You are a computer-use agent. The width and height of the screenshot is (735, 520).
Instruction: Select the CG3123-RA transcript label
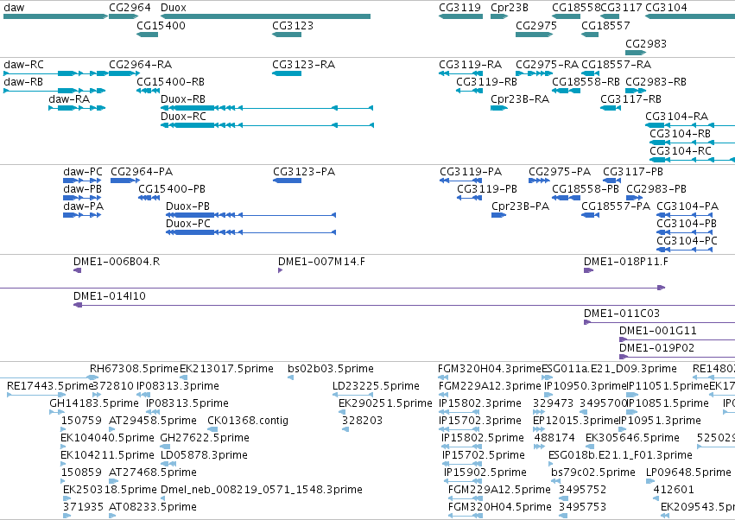pos(304,65)
